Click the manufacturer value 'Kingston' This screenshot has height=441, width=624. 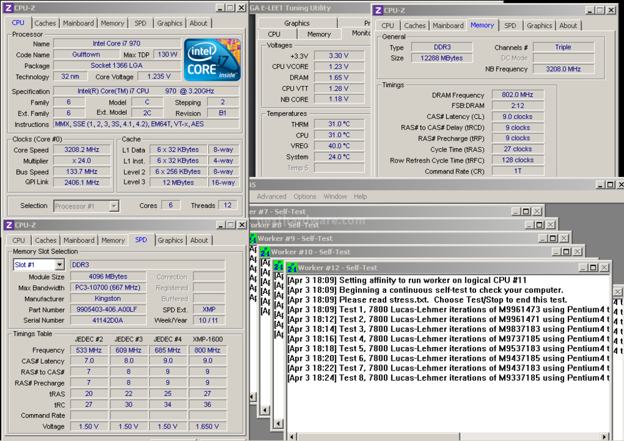click(x=108, y=298)
